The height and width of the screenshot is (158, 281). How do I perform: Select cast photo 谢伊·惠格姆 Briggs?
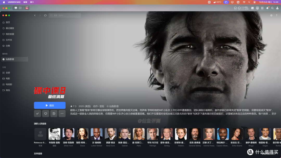[251, 134]
